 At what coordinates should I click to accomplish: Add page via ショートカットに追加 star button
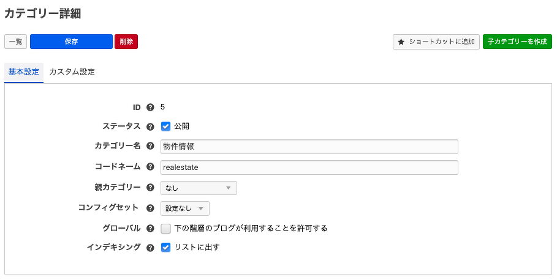[x=436, y=42]
